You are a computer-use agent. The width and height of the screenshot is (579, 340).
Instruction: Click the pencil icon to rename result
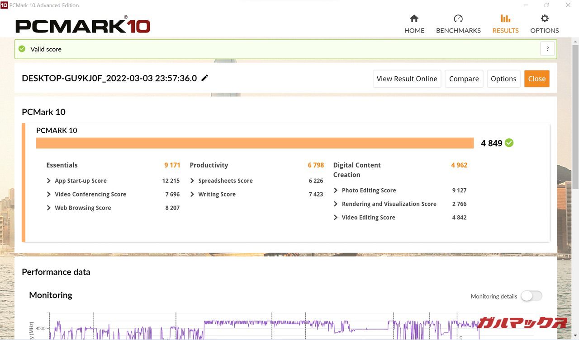click(x=205, y=78)
